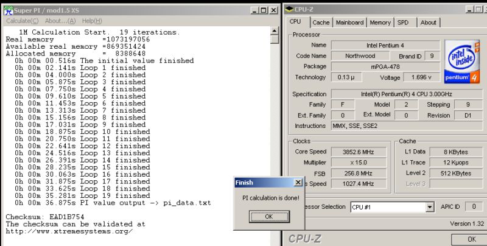Select the CPU tab in CPU-Z
487x246 pixels.
pyautogui.click(x=295, y=22)
